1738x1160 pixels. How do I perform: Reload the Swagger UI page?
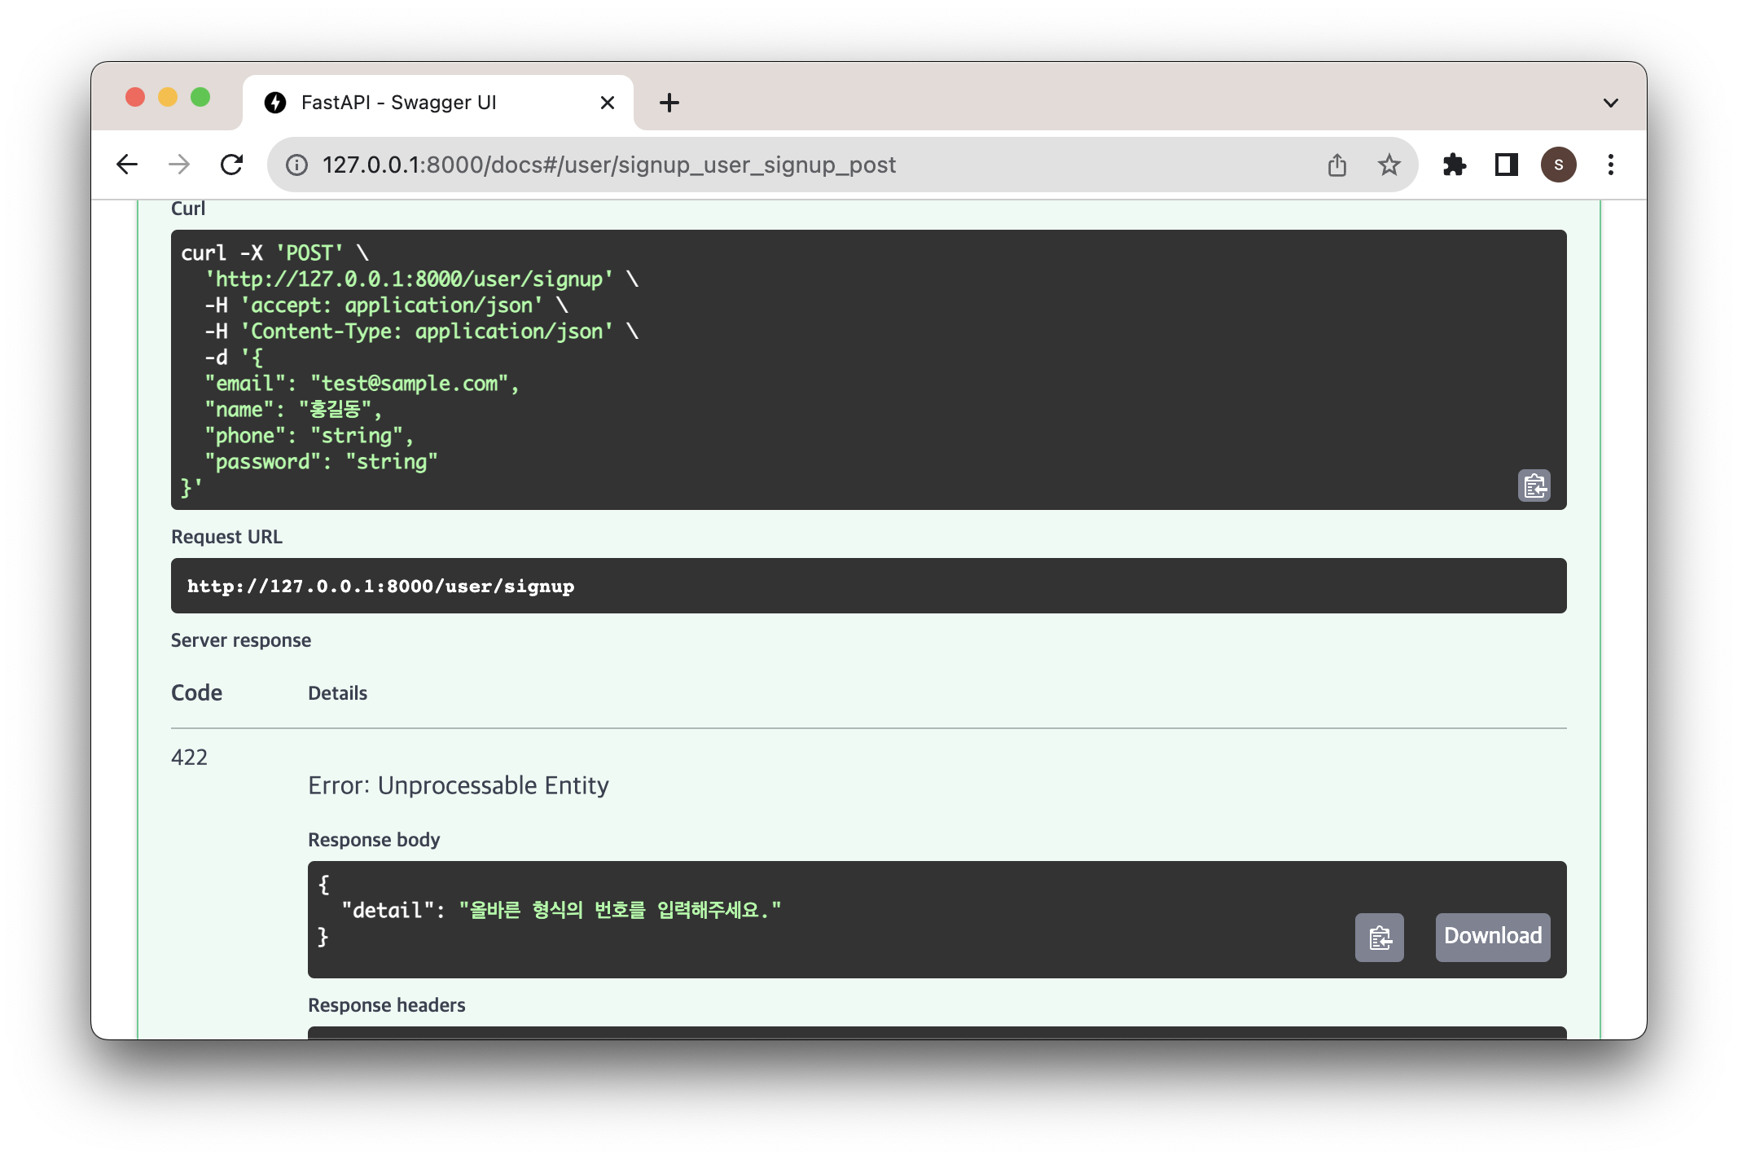tap(232, 165)
